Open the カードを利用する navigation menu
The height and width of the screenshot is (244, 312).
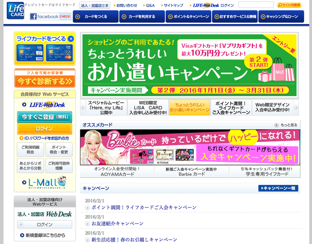click(142, 16)
